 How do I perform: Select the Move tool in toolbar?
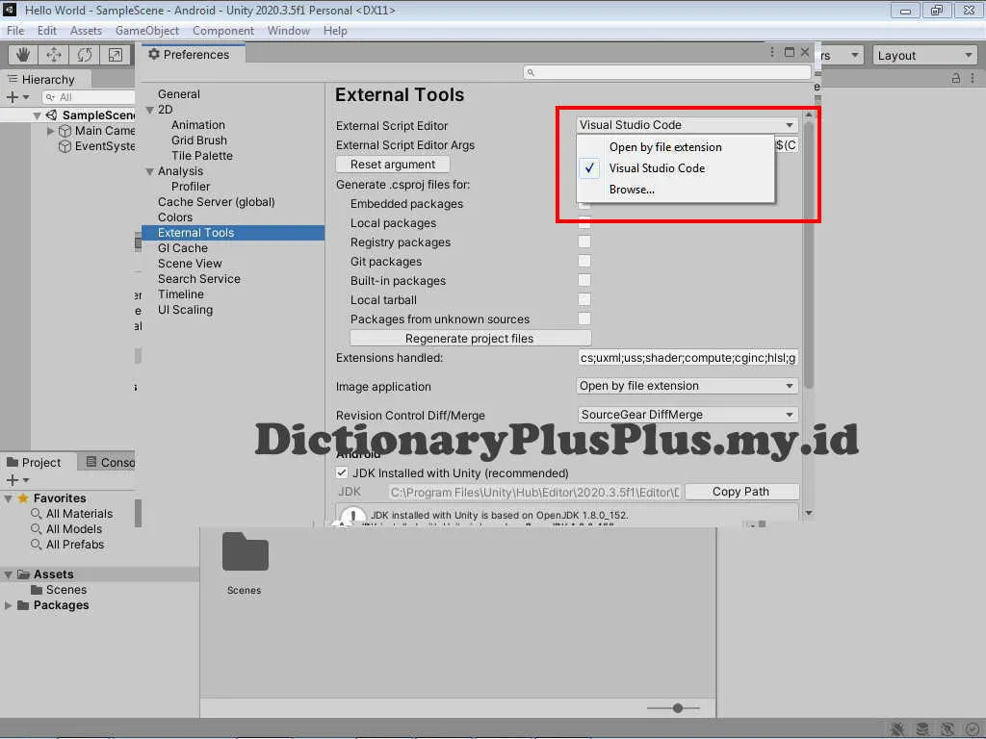tap(54, 55)
